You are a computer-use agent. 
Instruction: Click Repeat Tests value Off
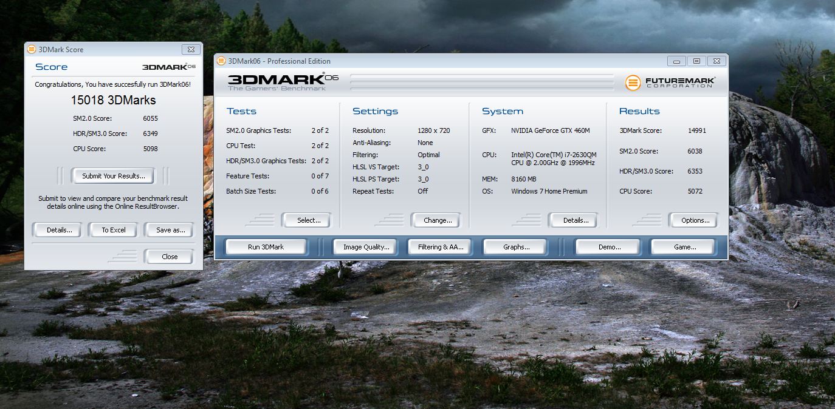[x=422, y=191]
